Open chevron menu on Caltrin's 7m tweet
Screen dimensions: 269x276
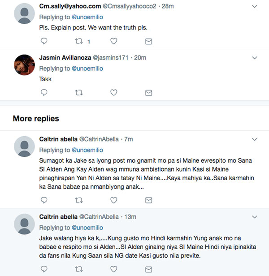pyautogui.click(x=255, y=139)
